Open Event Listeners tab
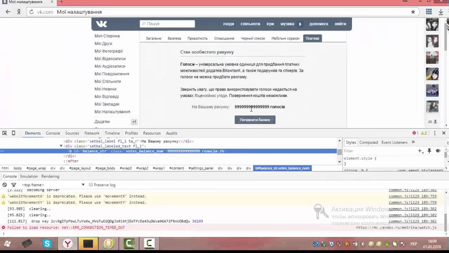This screenshot has width=449, height=253. 394,142
